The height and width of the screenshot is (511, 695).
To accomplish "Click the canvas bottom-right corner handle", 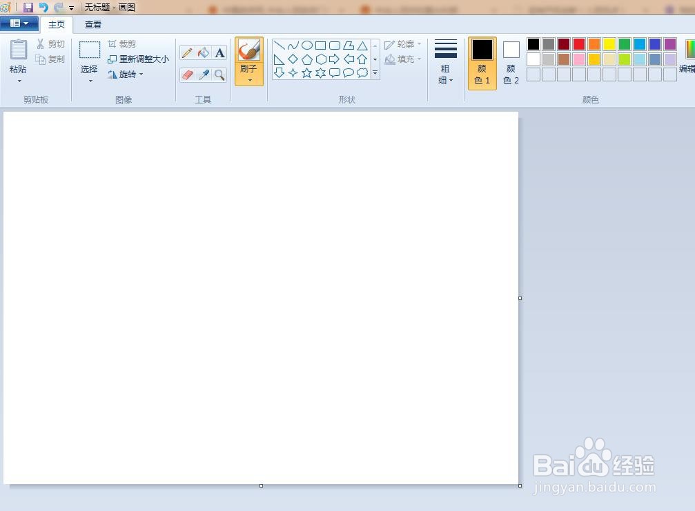I will tap(520, 485).
